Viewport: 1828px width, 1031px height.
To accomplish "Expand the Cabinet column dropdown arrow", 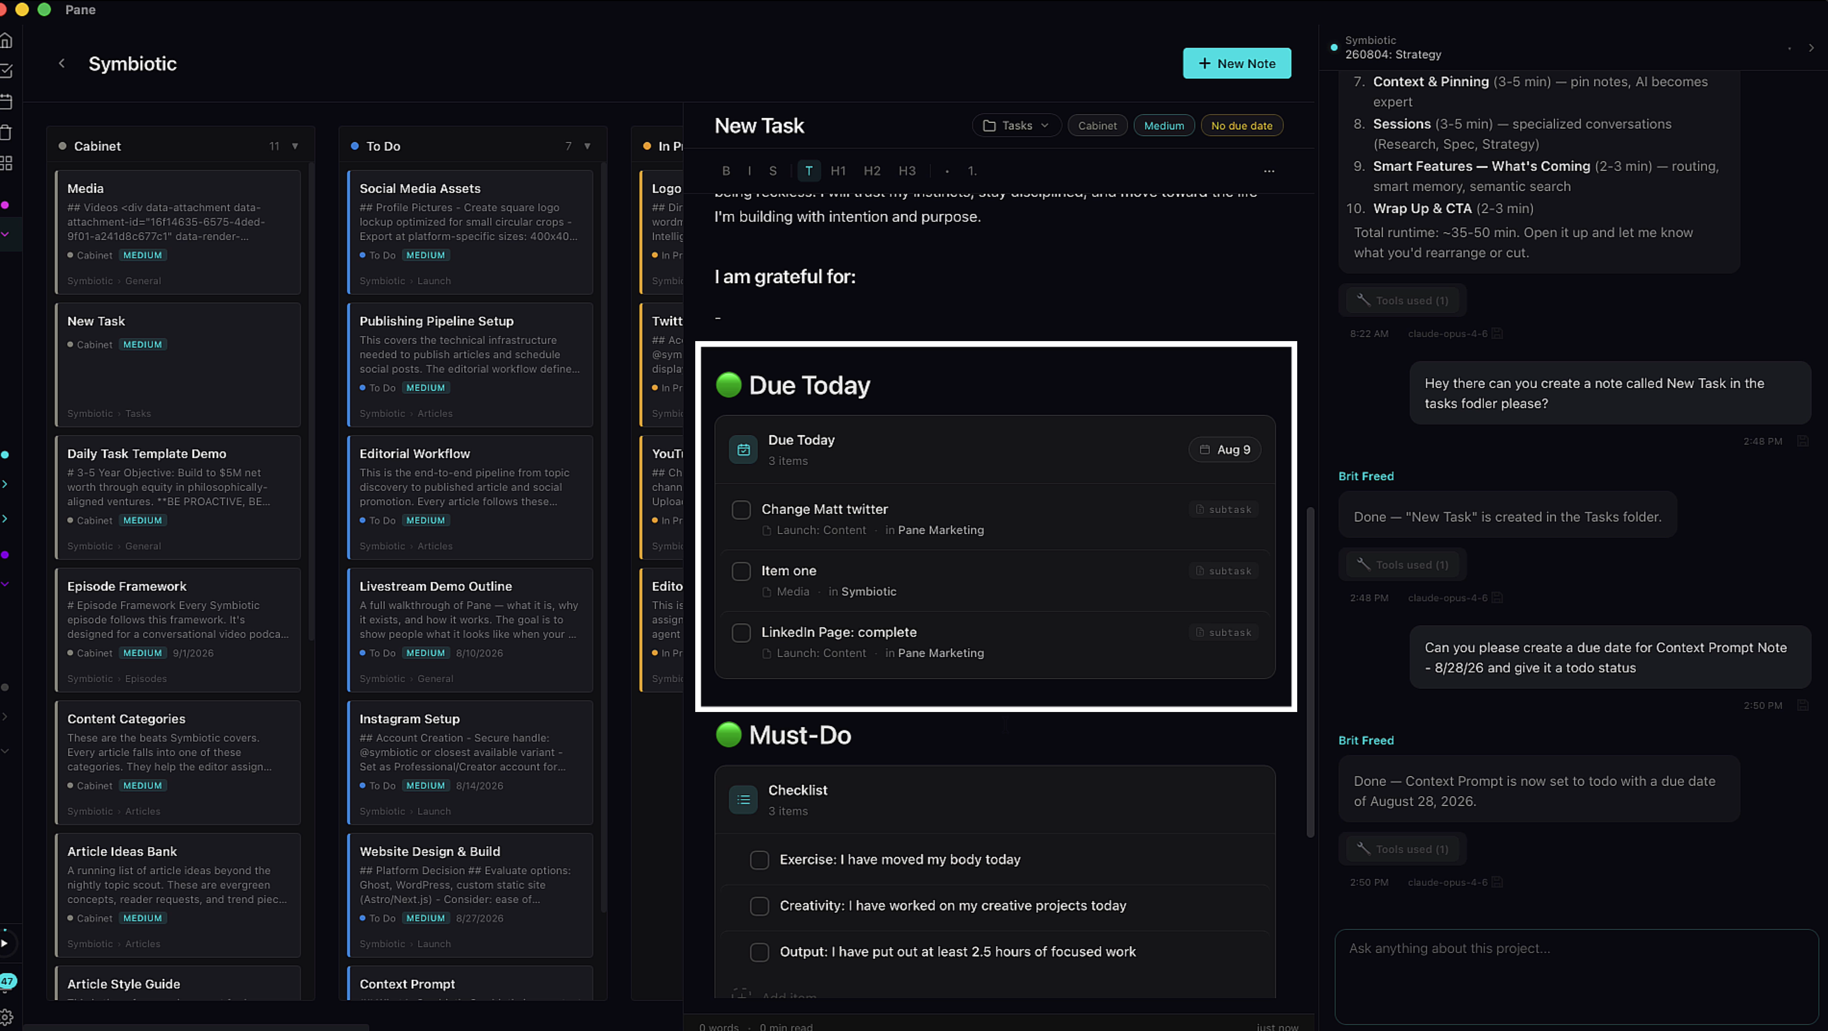I will (x=295, y=146).
